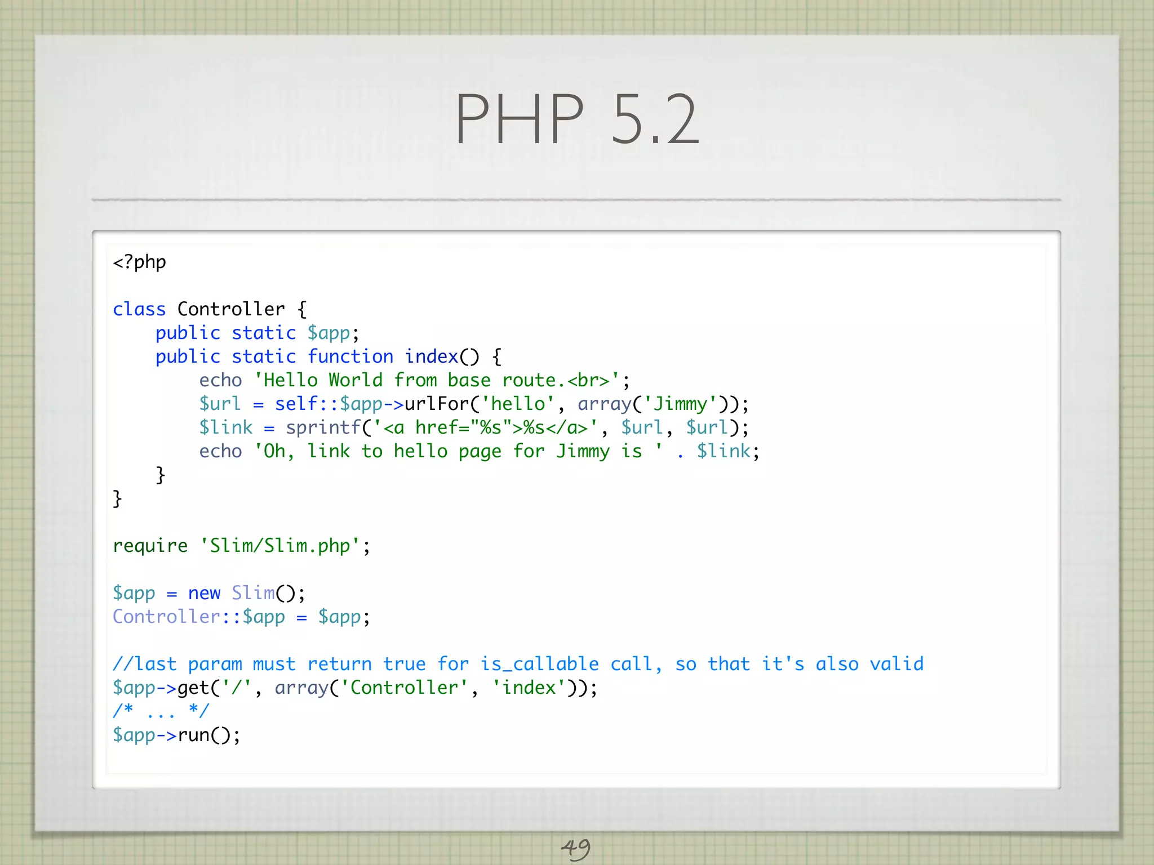Click the '$app = new Slim();' line
The image size is (1154, 865).
(209, 594)
